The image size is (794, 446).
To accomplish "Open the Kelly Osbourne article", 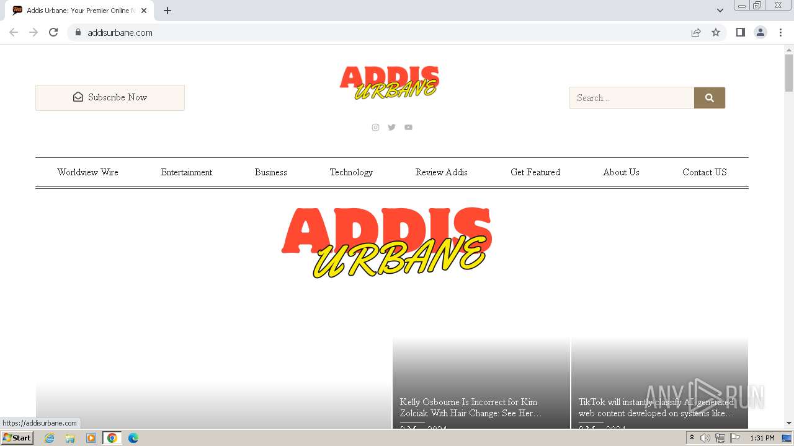I will pos(470,408).
